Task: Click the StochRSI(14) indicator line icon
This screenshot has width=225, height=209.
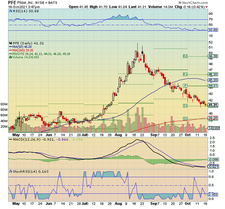Action: [10, 171]
